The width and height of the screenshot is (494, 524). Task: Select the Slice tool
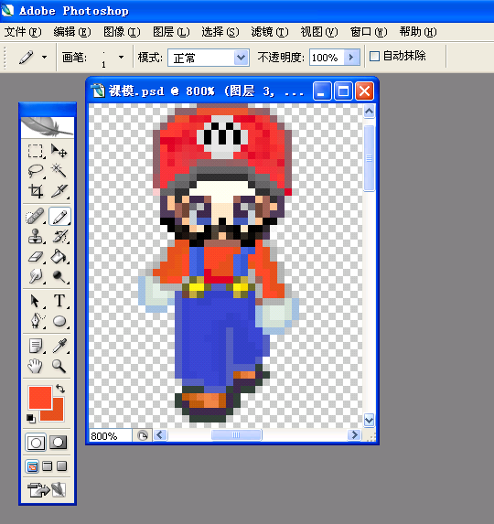pyautogui.click(x=59, y=191)
